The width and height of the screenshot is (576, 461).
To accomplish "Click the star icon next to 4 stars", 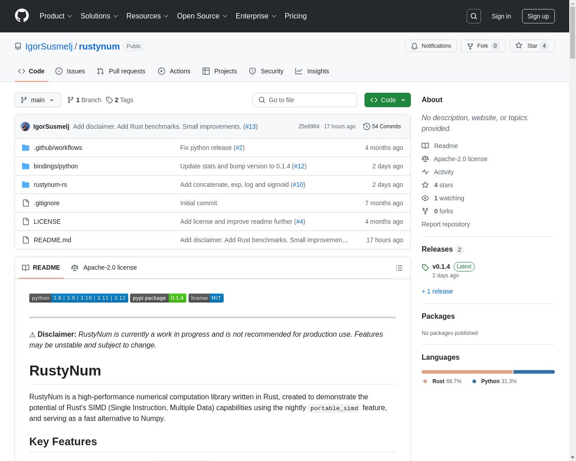I will pyautogui.click(x=425, y=185).
